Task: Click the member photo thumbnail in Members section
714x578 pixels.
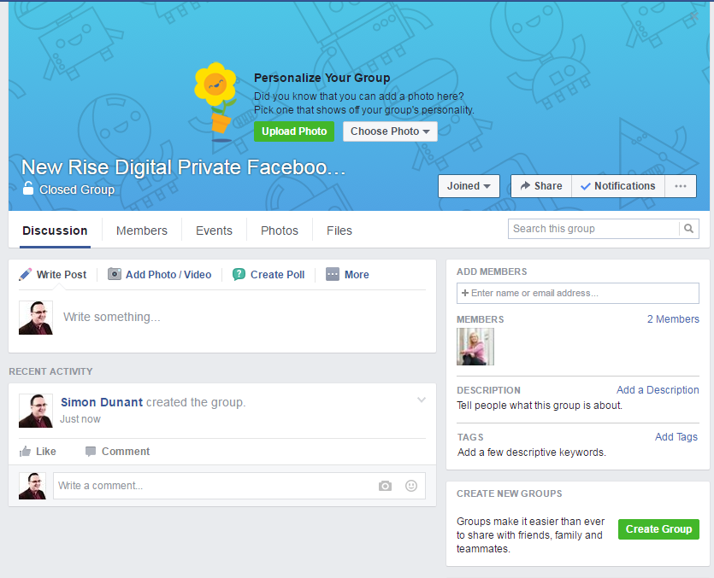Action: 475,347
